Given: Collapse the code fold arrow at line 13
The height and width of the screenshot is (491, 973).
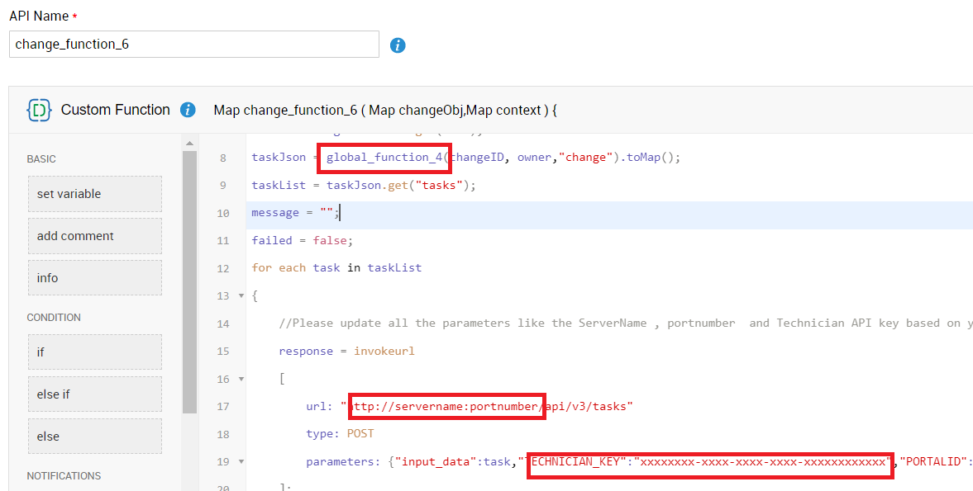Looking at the screenshot, I should (x=241, y=296).
